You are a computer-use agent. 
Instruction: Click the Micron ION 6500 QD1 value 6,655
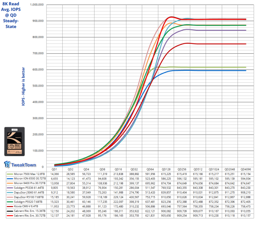click(54, 179)
